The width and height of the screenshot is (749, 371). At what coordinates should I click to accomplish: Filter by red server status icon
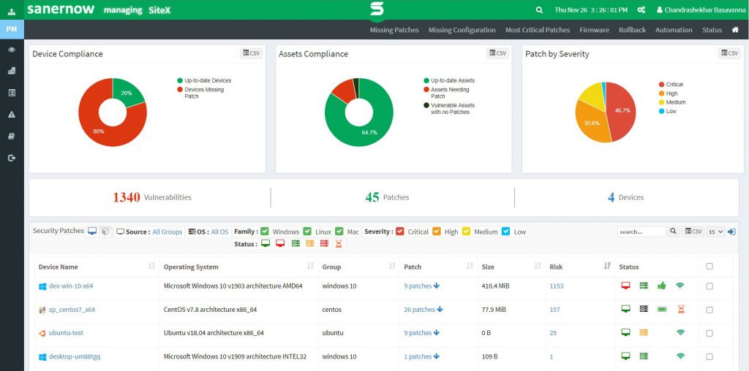tap(324, 244)
